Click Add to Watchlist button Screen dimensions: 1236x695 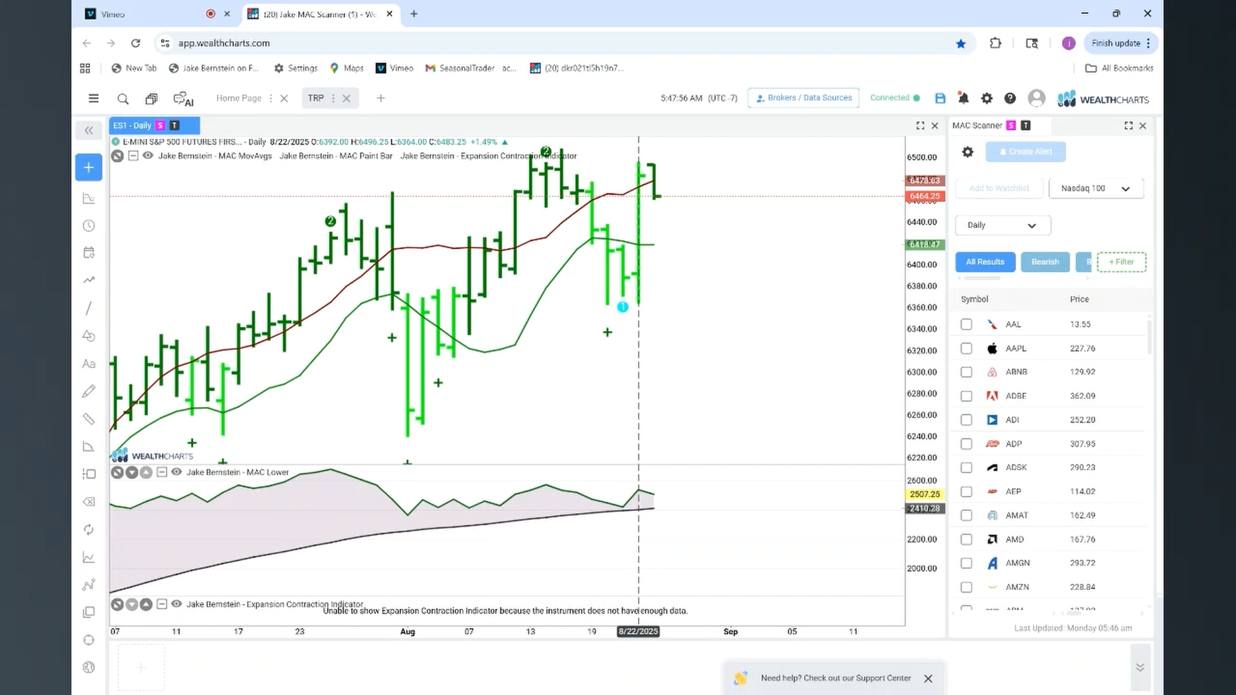[998, 189]
